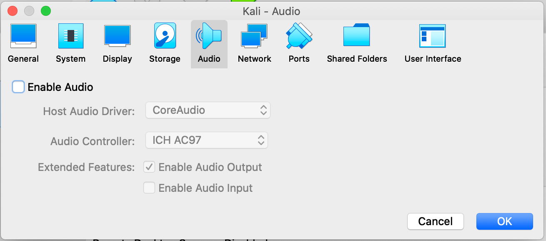
Task: Open the Storage disk icon
Action: [165, 36]
